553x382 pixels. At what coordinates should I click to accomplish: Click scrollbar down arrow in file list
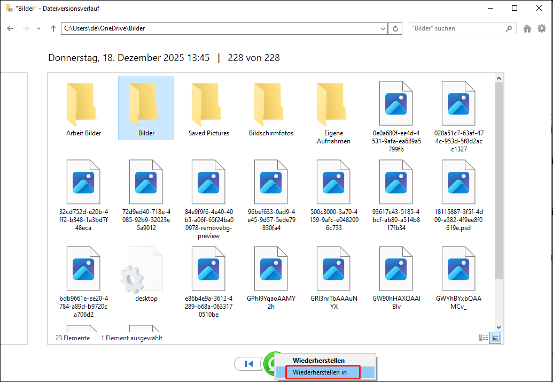(x=499, y=327)
